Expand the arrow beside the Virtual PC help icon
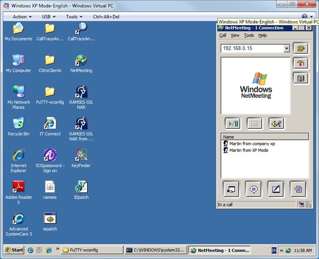319x259 pixels. [311, 16]
